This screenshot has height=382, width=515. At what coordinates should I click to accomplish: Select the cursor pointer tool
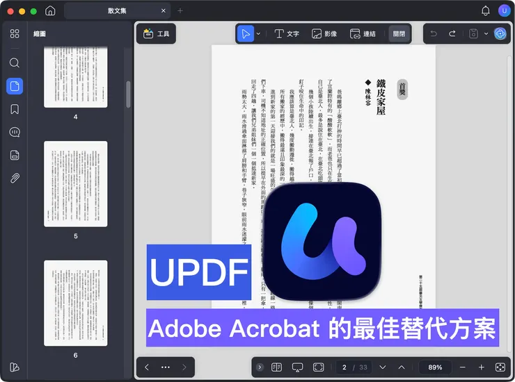pyautogui.click(x=246, y=34)
